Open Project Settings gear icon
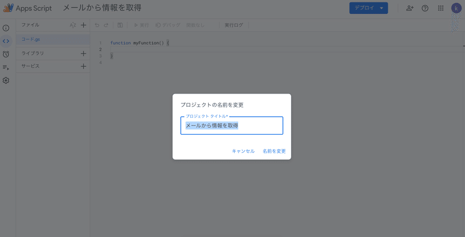Viewport: 465px width, 237px height. point(6,80)
